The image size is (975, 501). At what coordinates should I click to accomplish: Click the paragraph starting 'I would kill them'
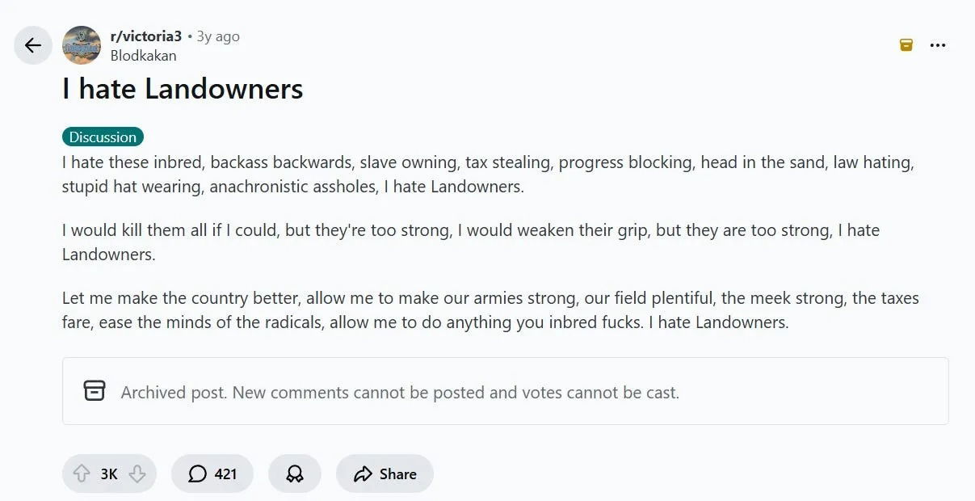click(x=470, y=242)
